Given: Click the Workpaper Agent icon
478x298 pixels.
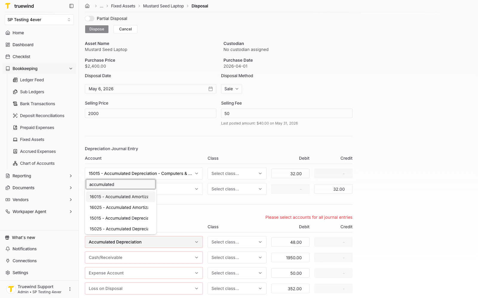Looking at the screenshot, I should pyautogui.click(x=8, y=212).
